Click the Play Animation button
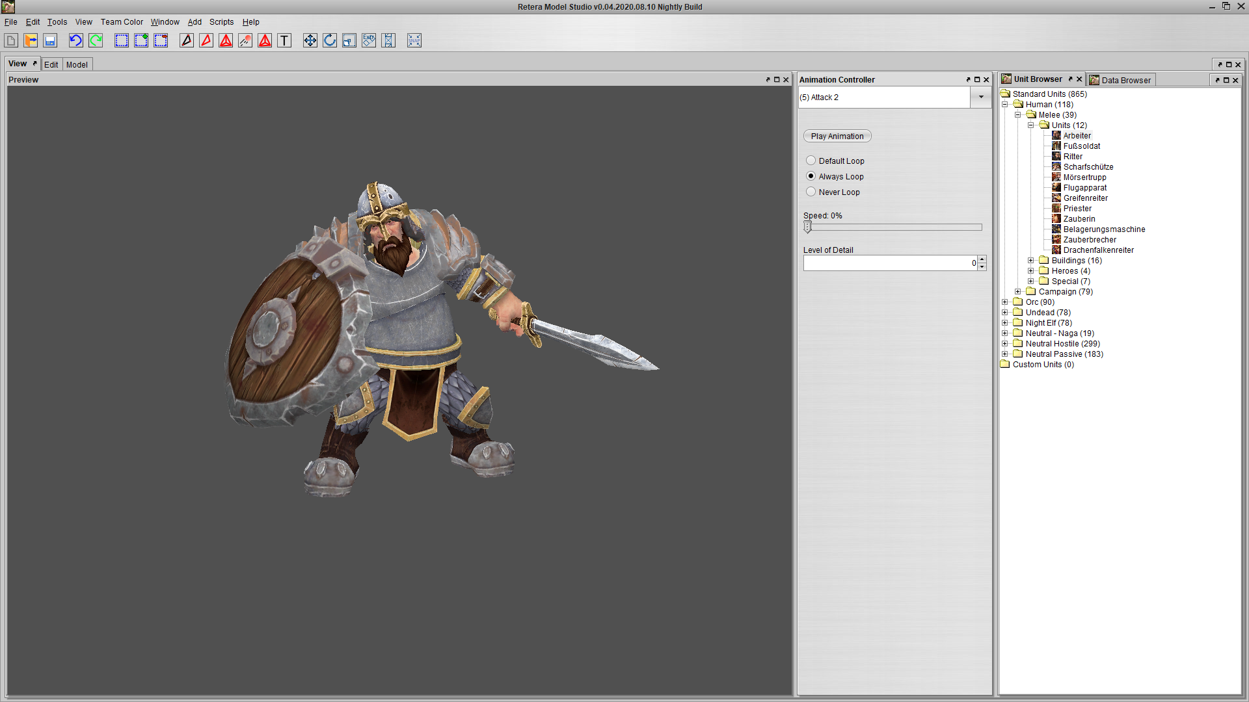The width and height of the screenshot is (1249, 702). 837,136
